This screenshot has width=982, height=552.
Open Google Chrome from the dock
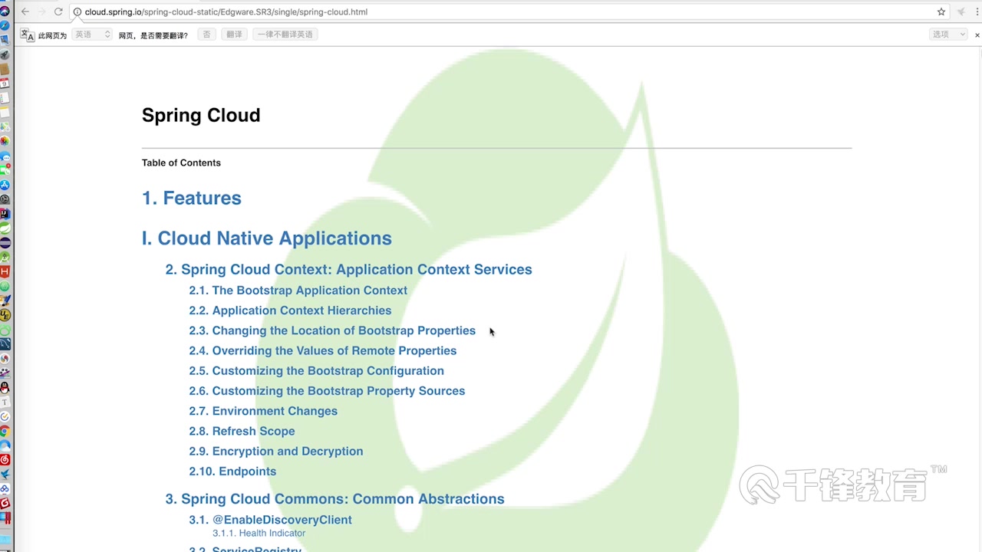(x=5, y=431)
